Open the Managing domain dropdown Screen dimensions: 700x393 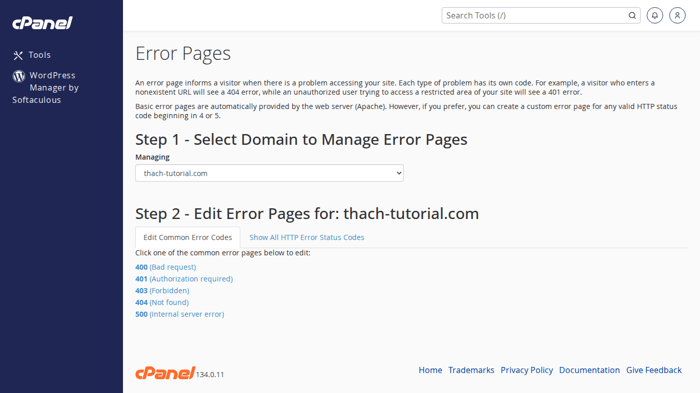coord(270,173)
